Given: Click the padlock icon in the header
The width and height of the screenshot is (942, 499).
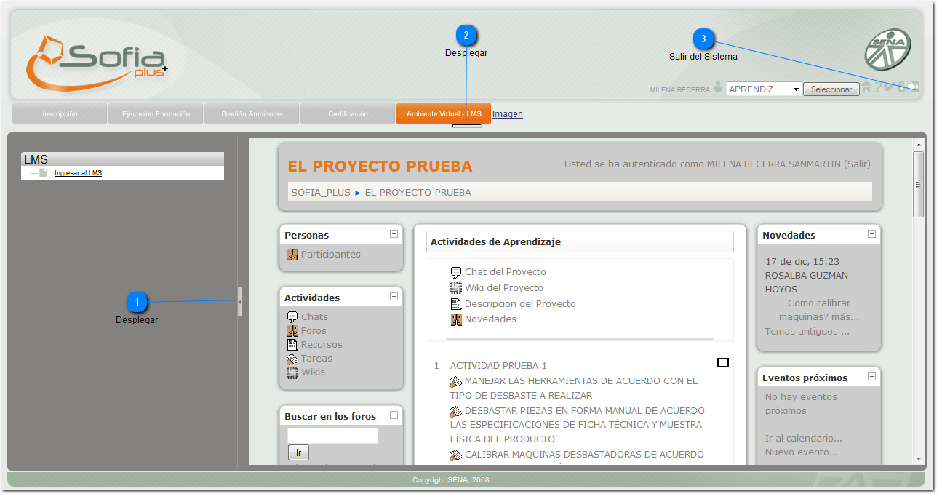Looking at the screenshot, I should pyautogui.click(x=901, y=87).
